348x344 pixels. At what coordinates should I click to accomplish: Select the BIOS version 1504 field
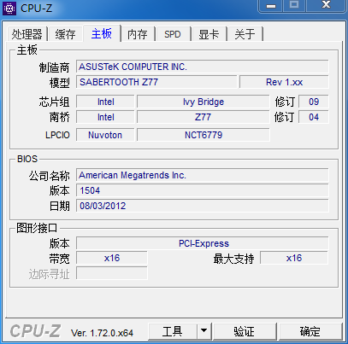203,190
